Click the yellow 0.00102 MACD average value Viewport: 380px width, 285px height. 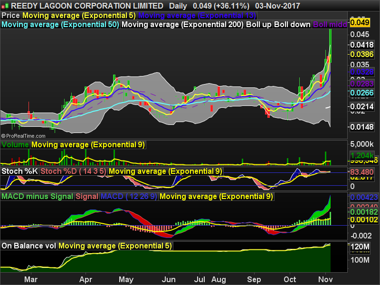pyautogui.click(x=364, y=220)
